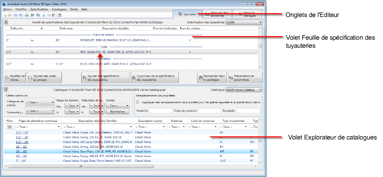Image resolution: width=383 pixels, height=177 pixels.
Task: Open the Catalogue ASME Valves Catalog dropdown
Action: coord(244,90)
